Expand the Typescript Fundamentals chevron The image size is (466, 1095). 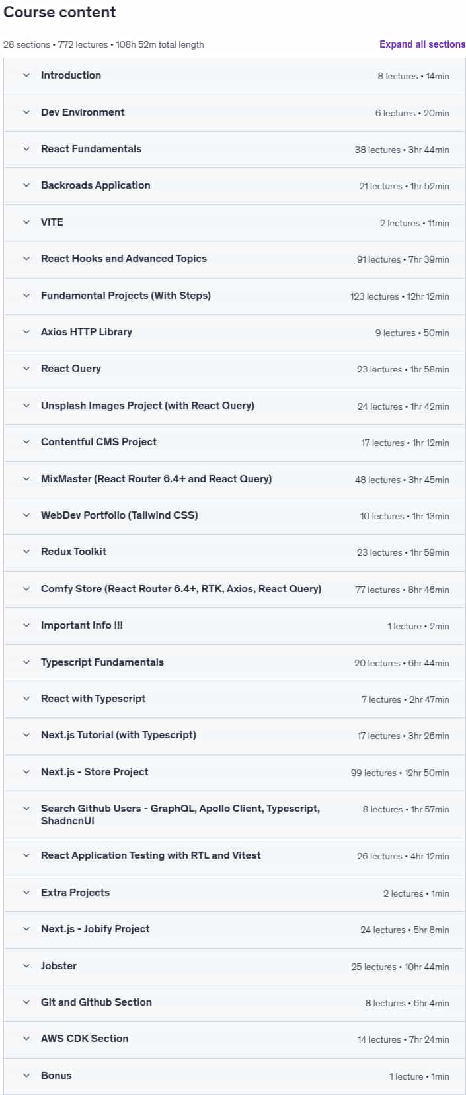pyautogui.click(x=26, y=662)
